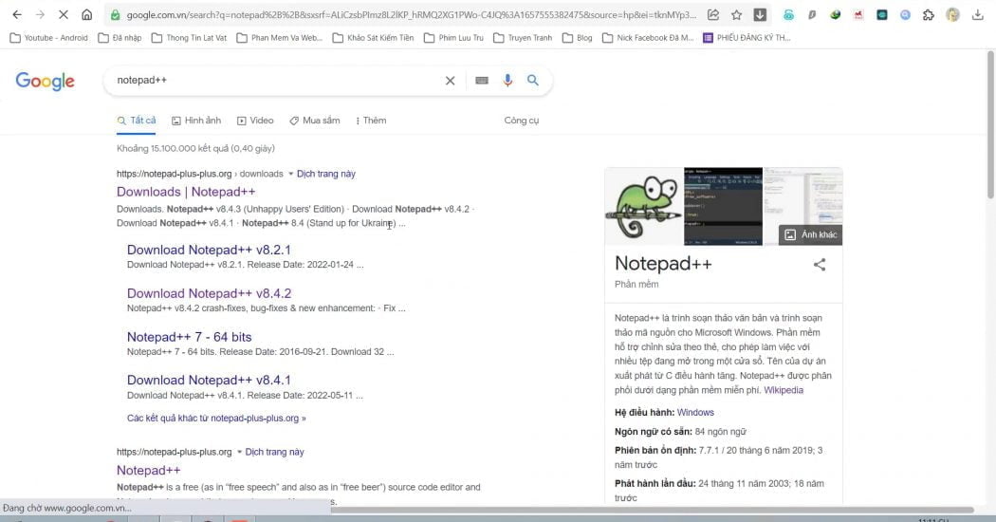This screenshot has width=996, height=522.
Task: Open the teal spiral extension icon
Action: [788, 14]
